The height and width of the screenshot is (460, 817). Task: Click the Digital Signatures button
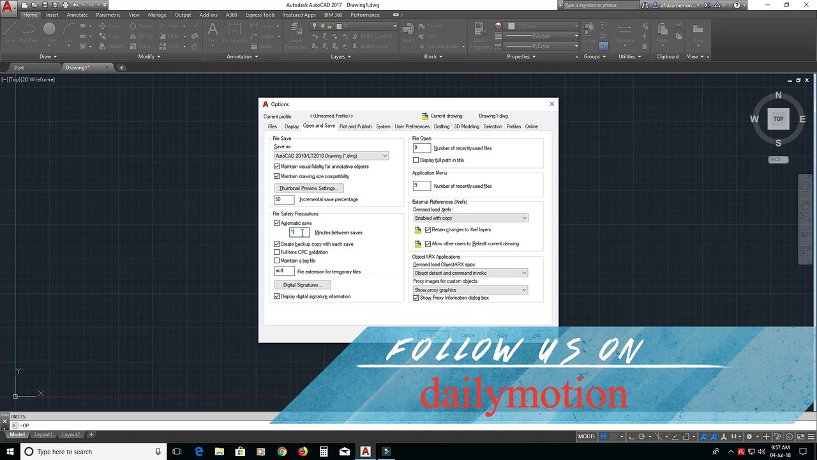point(303,285)
